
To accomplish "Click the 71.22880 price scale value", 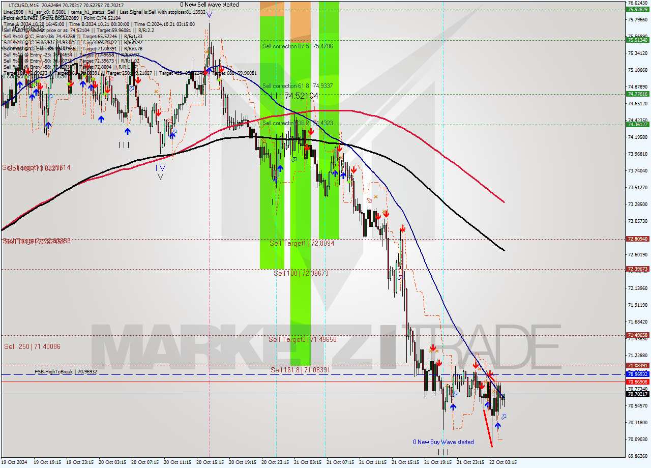I will click(638, 356).
